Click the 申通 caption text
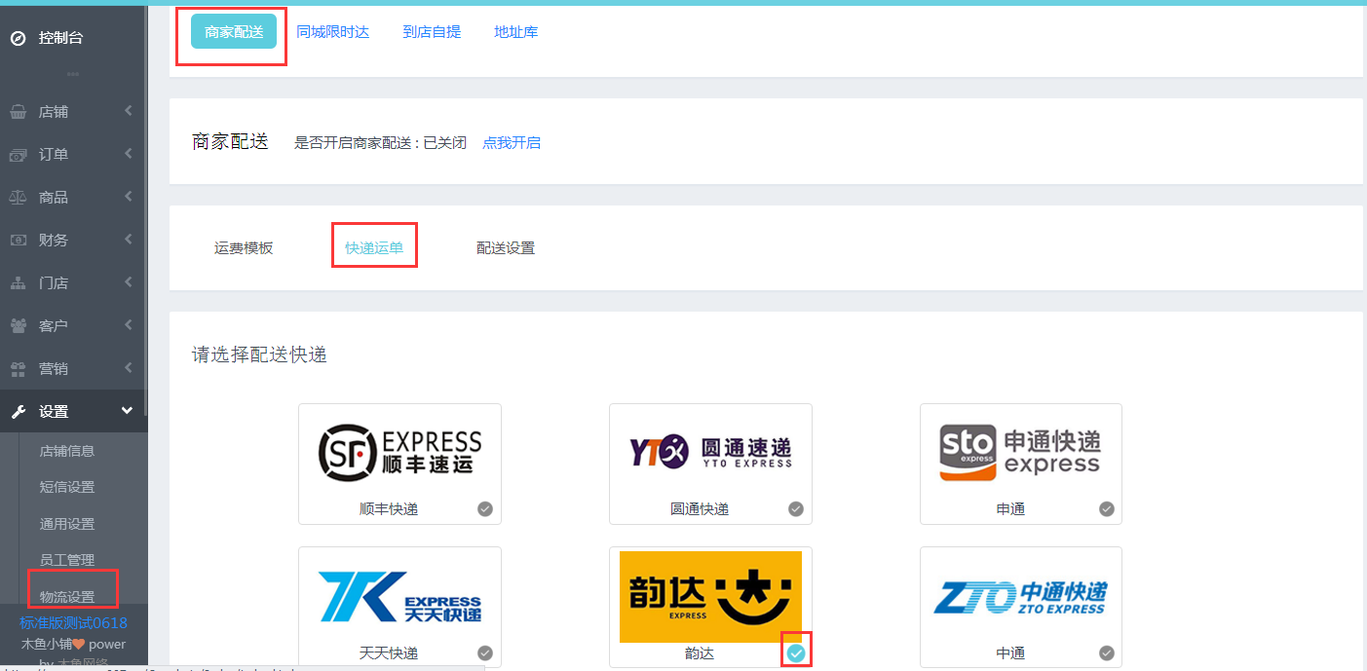 point(1010,509)
